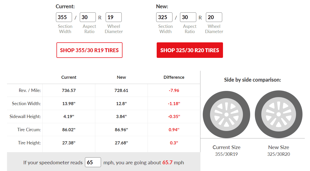
Task: Select the Current Wheel Diameter field showing 19
Action: 114,17
